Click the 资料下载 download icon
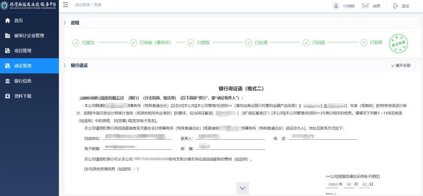The width and height of the screenshot is (423, 196). point(7,96)
